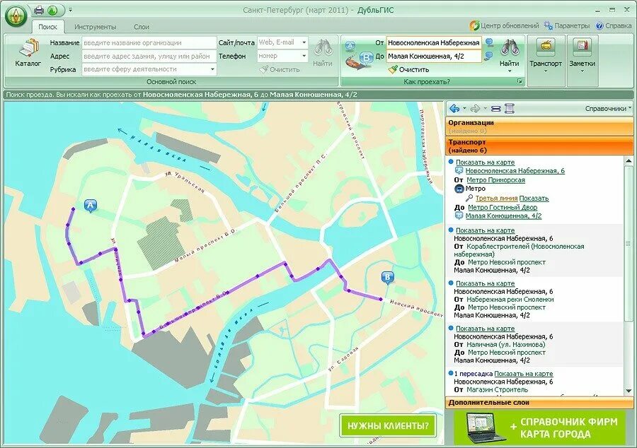Image resolution: width=637 pixels, height=448 pixels.
Task: Expand the Организации results section
Action: click(539, 126)
